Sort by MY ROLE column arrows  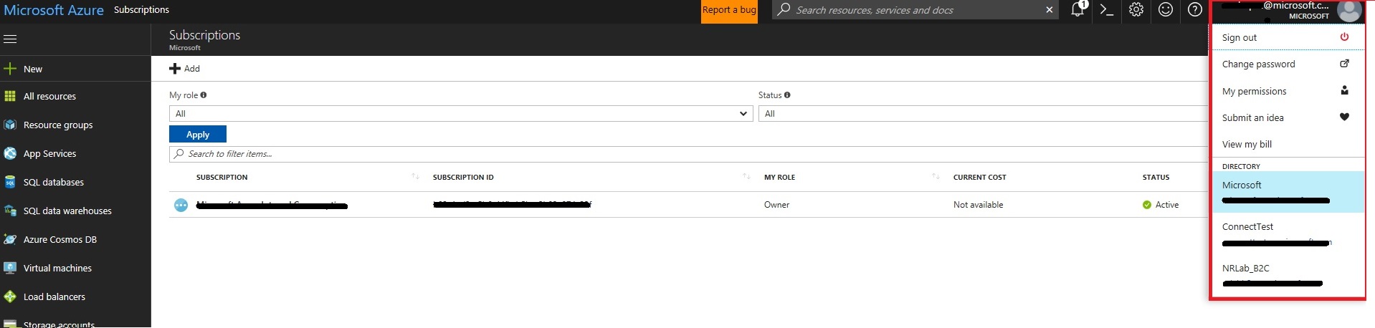pos(936,176)
